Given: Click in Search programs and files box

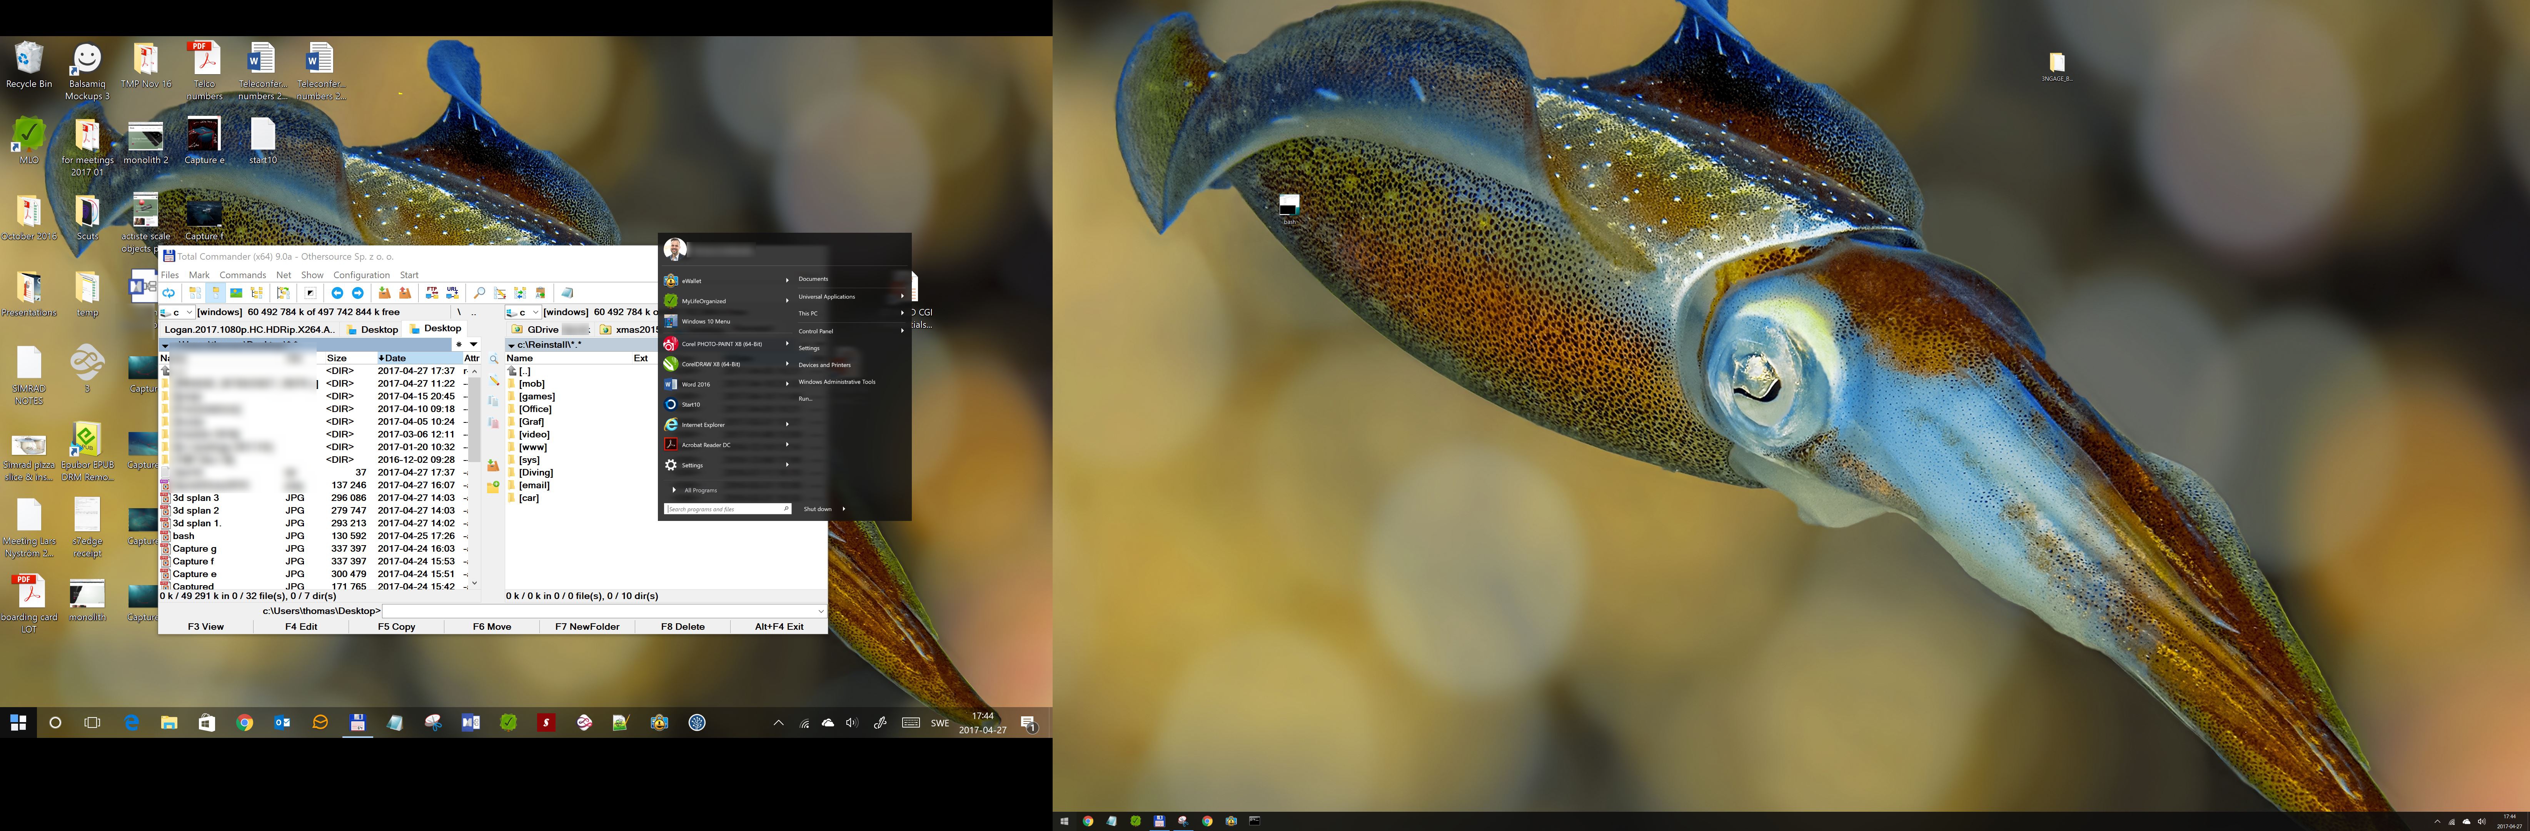Looking at the screenshot, I should click(x=728, y=509).
